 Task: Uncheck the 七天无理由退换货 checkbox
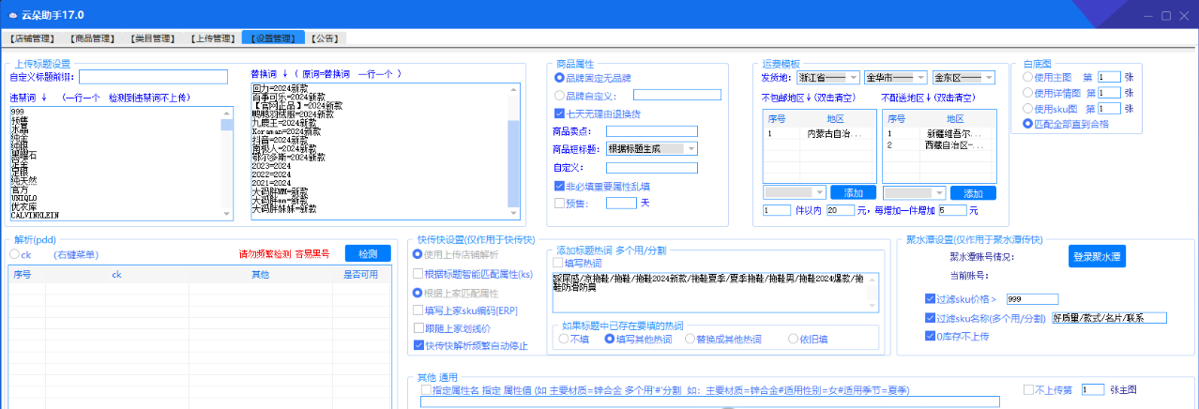pos(560,113)
